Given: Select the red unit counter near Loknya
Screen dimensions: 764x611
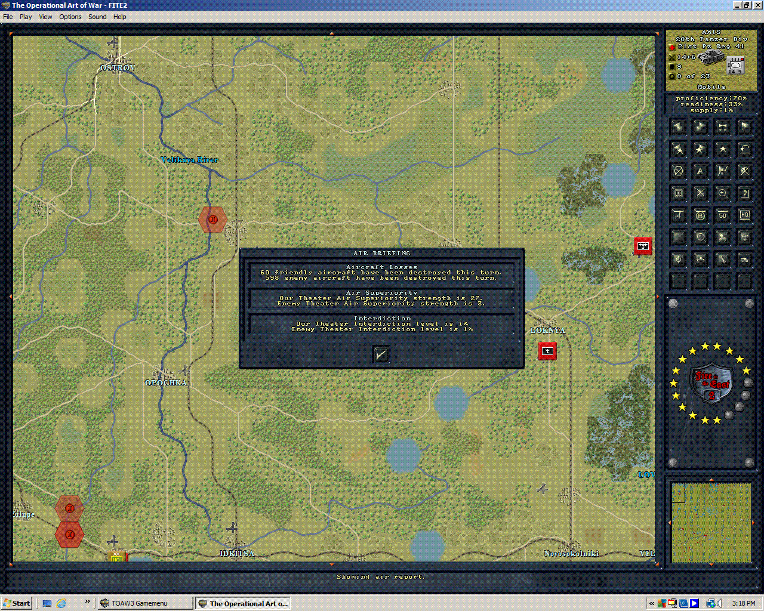Looking at the screenshot, I should coord(547,351).
